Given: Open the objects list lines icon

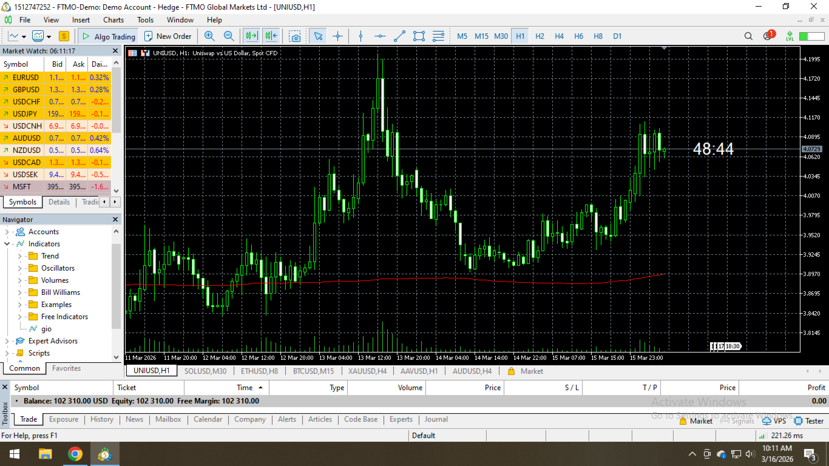Looking at the screenshot, I should pyautogui.click(x=438, y=36).
